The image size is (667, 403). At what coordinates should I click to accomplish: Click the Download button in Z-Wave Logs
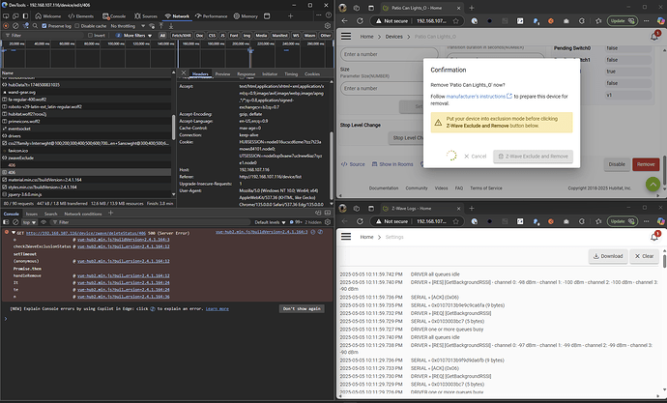[x=608, y=256]
